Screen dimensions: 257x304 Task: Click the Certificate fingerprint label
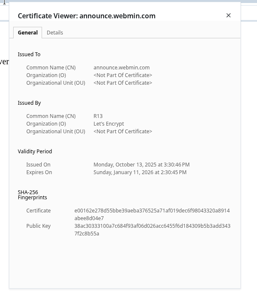tap(38, 210)
